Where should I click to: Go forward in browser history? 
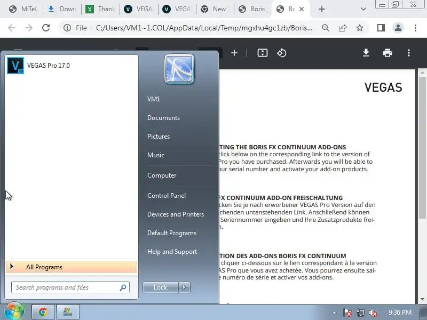(x=29, y=28)
